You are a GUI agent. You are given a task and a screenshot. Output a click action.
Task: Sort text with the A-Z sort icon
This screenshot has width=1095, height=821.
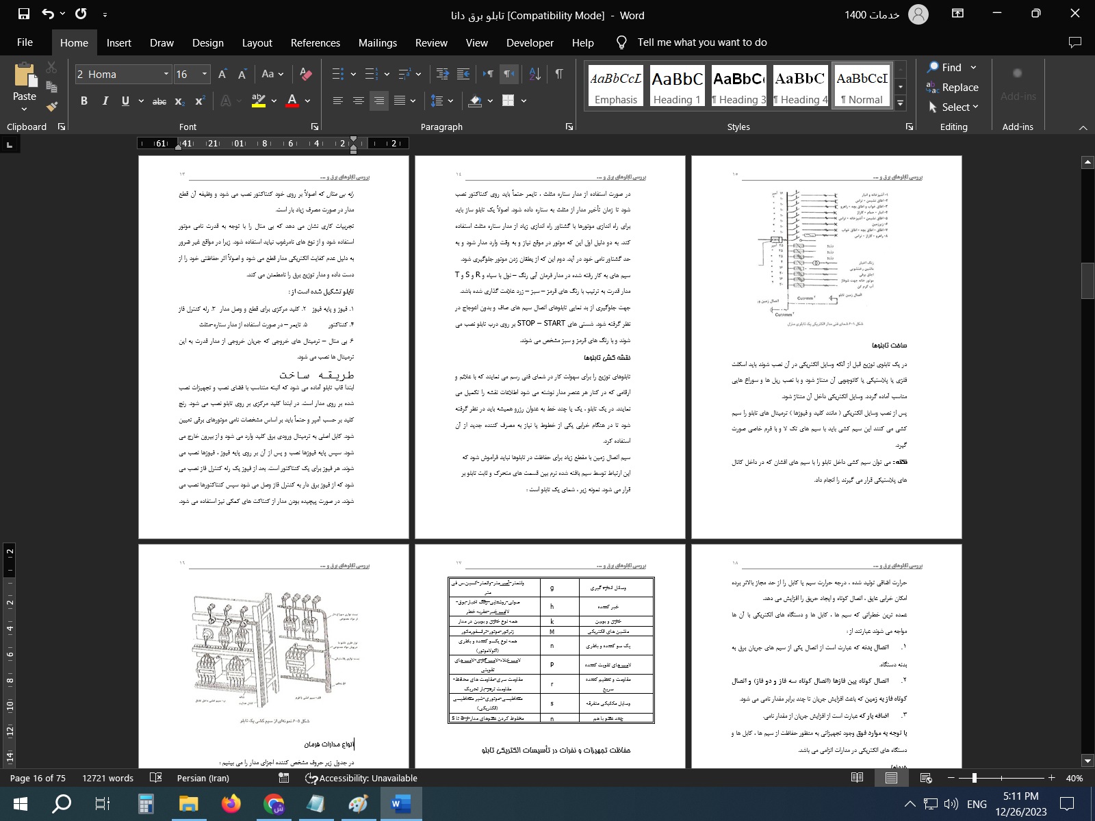click(535, 74)
